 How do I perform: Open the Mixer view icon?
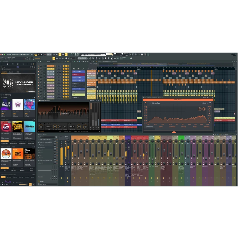point(99,58)
